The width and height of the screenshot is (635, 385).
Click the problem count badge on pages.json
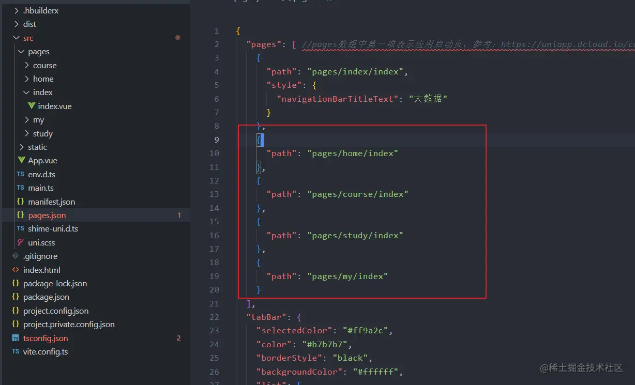[179, 215]
